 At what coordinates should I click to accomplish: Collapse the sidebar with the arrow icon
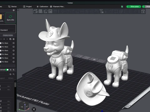[x=18, y=10]
